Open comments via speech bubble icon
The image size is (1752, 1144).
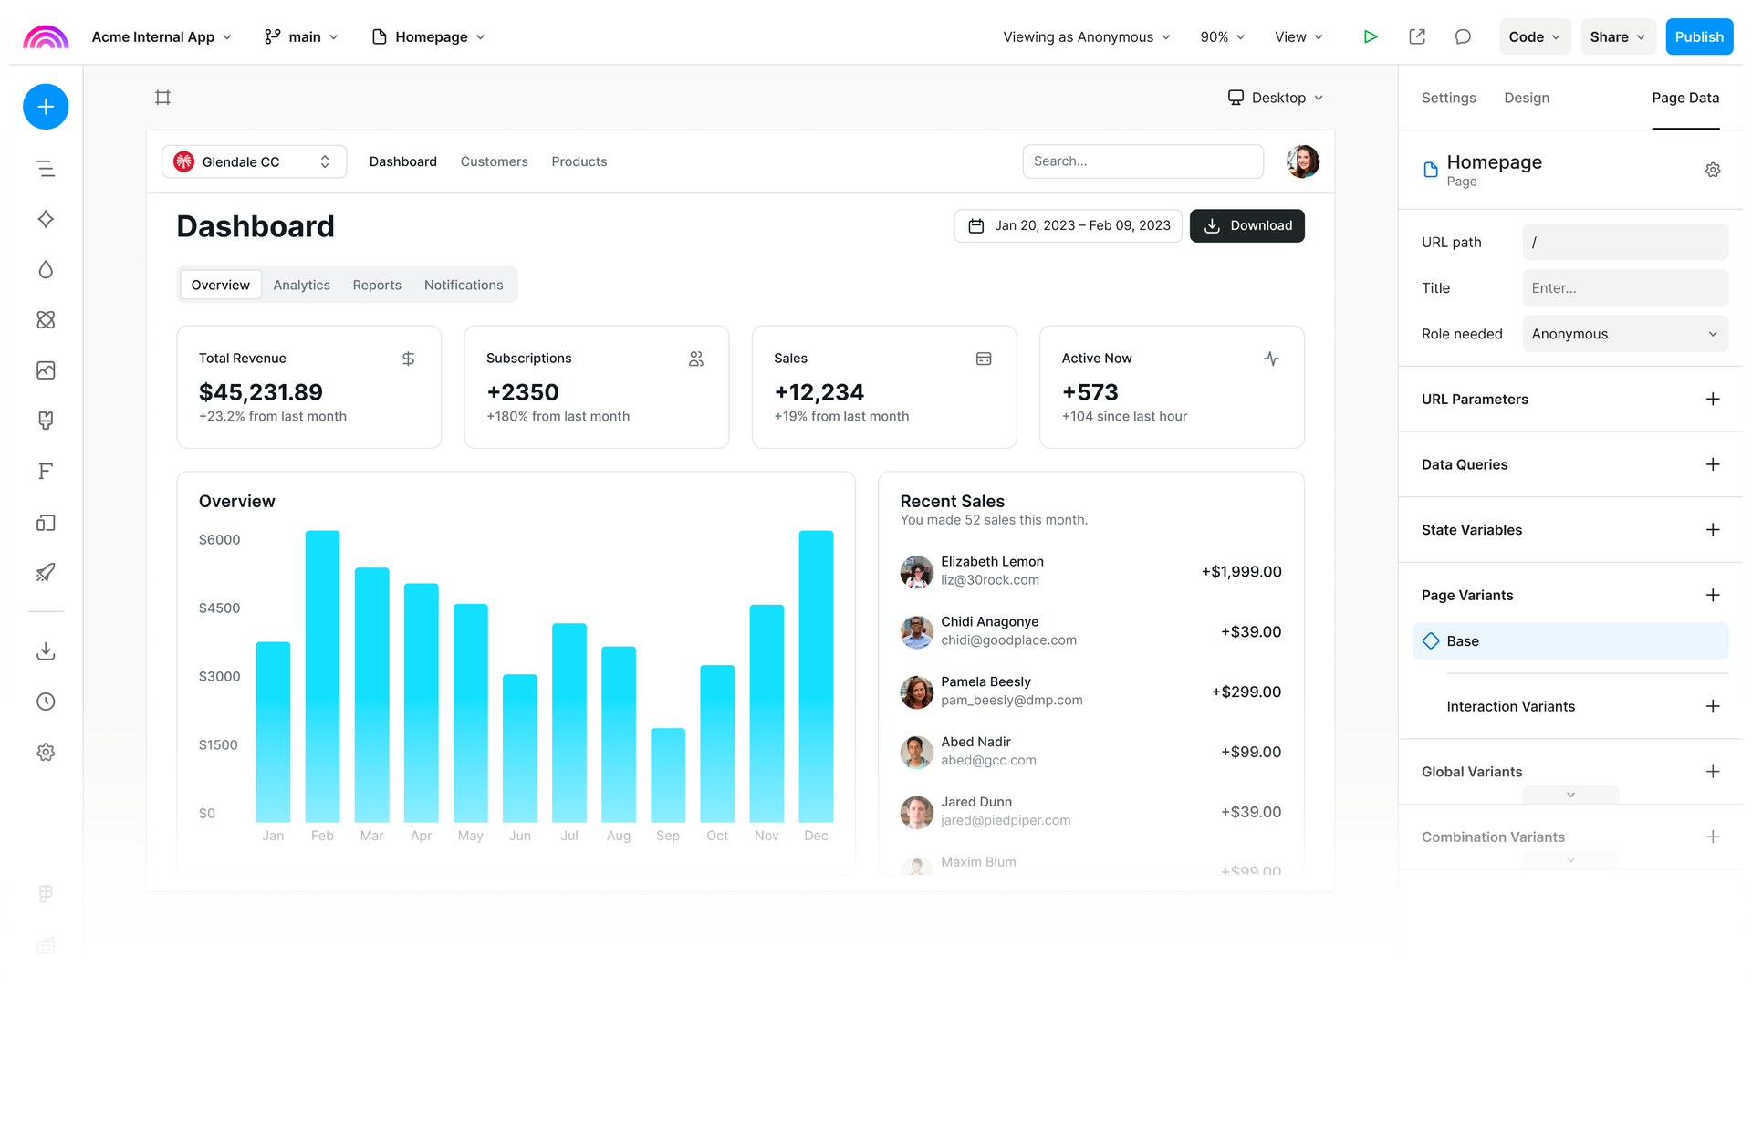click(1463, 36)
